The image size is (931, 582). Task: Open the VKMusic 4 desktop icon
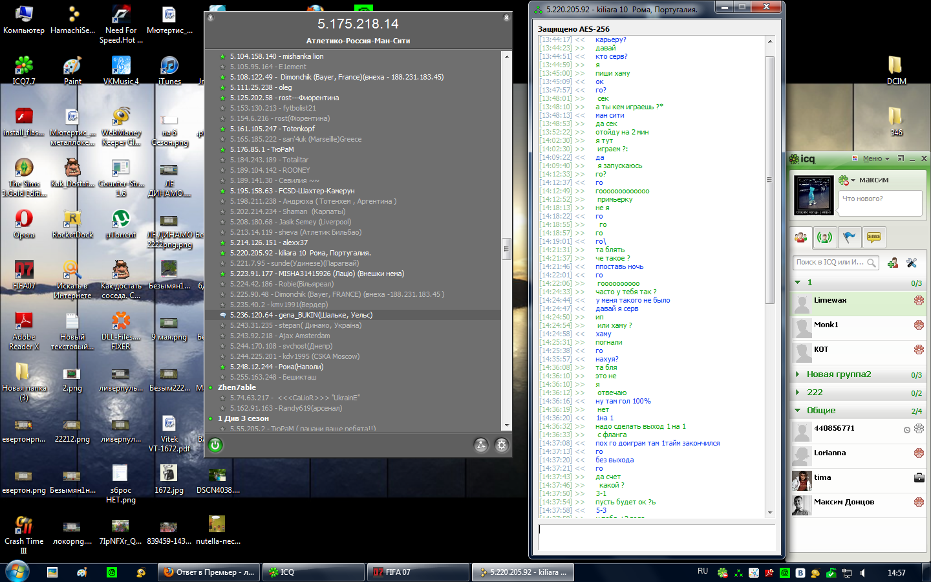pos(121,70)
